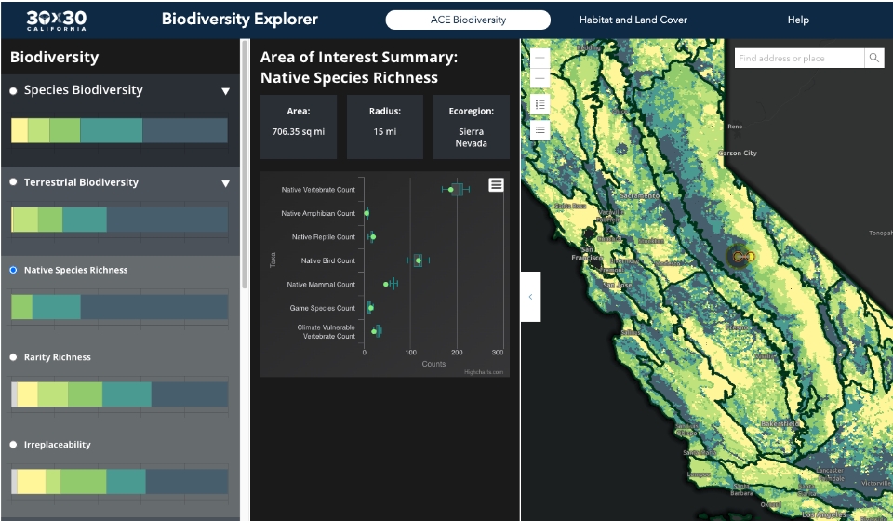This screenshot has width=893, height=521.
Task: Click the Highcharts.com credit link
Action: [x=484, y=372]
